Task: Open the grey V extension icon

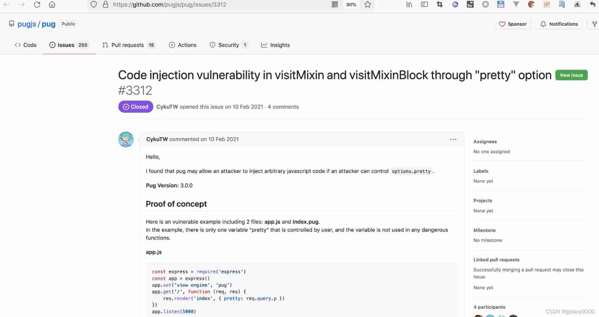Action: [x=516, y=5]
